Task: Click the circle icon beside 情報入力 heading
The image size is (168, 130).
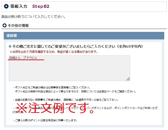Action: click(7, 6)
